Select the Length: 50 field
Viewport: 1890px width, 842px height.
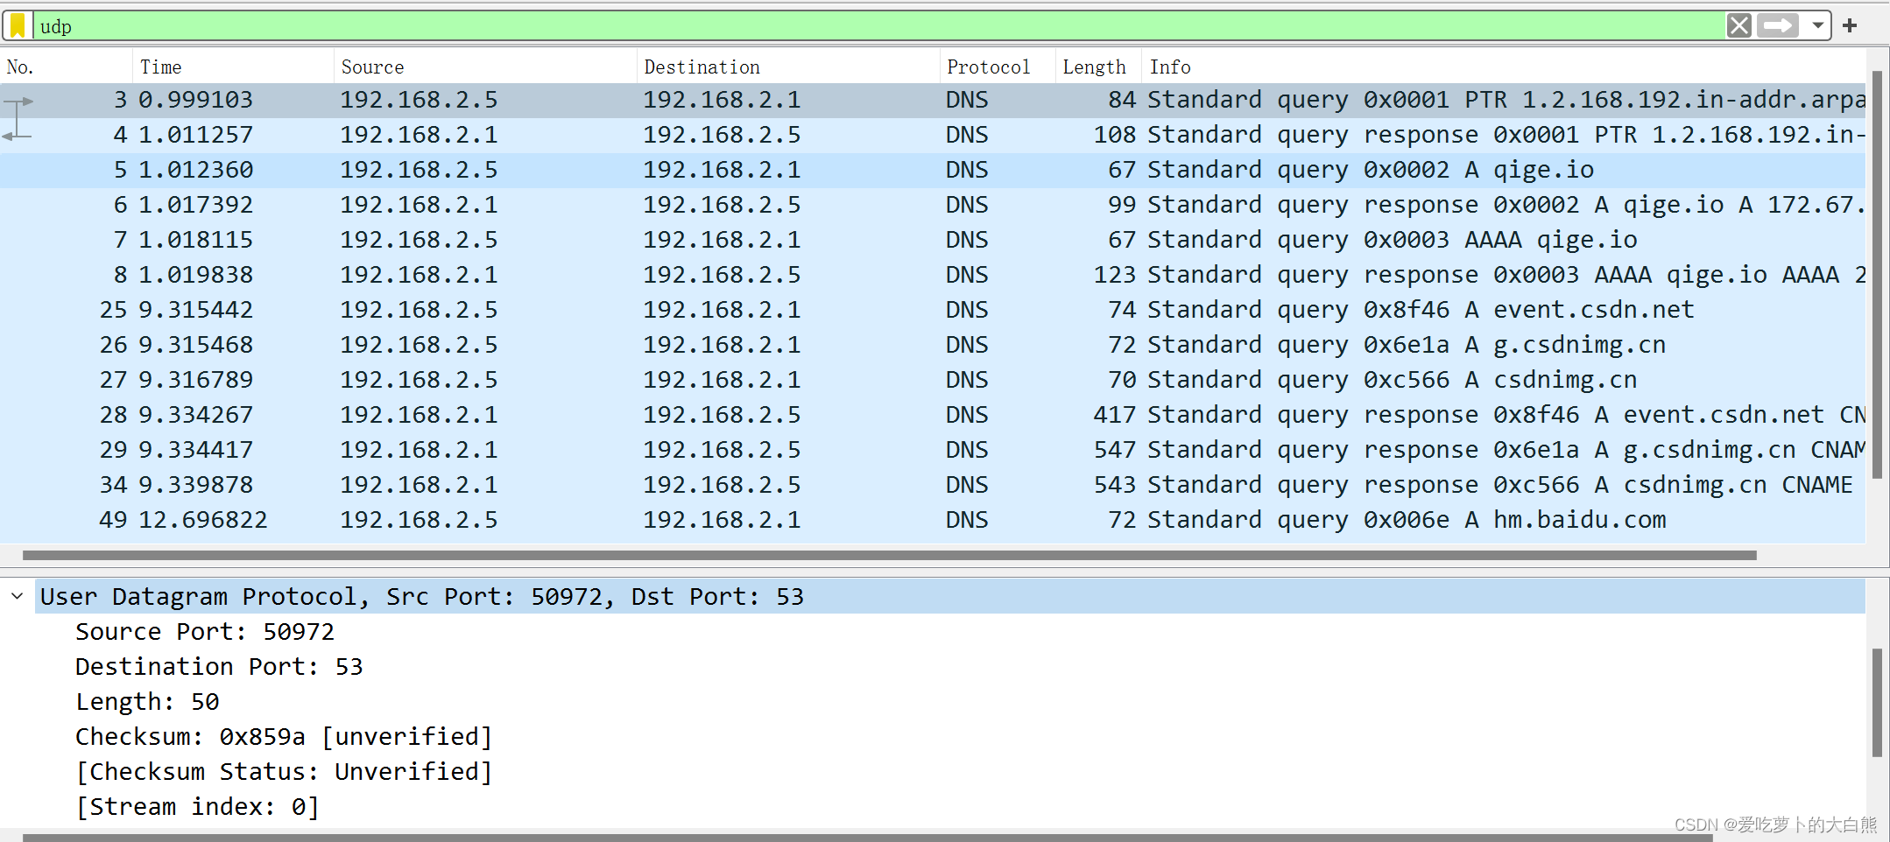147,701
